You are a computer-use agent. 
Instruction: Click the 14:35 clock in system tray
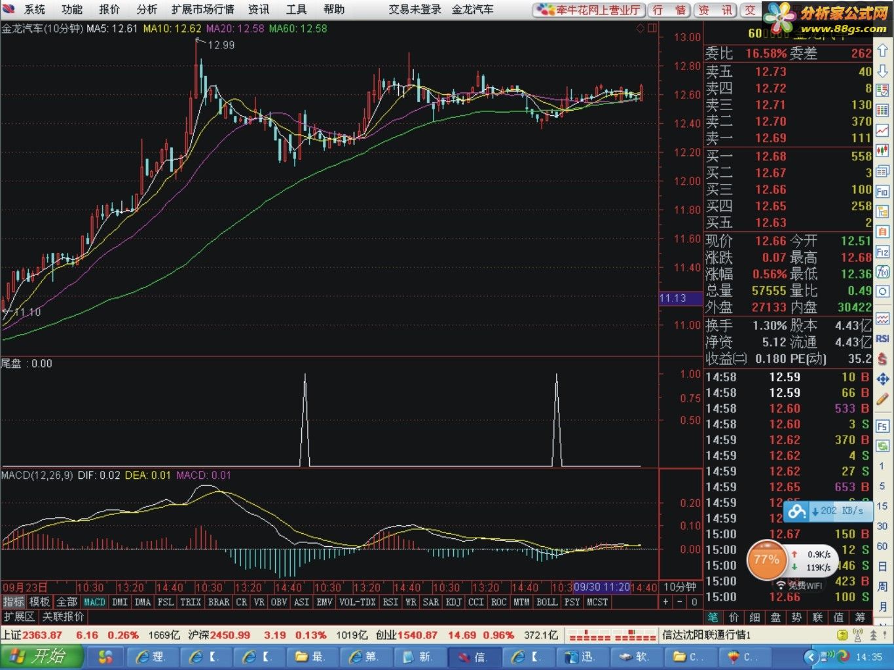[868, 657]
